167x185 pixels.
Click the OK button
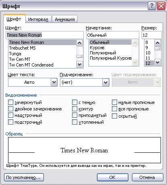click(x=113, y=177)
